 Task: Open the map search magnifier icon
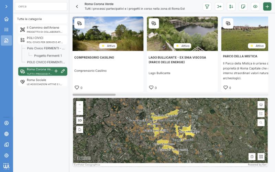[261, 123]
